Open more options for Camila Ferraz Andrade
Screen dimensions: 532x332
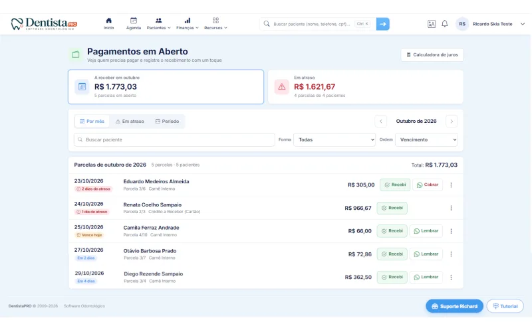(x=451, y=231)
